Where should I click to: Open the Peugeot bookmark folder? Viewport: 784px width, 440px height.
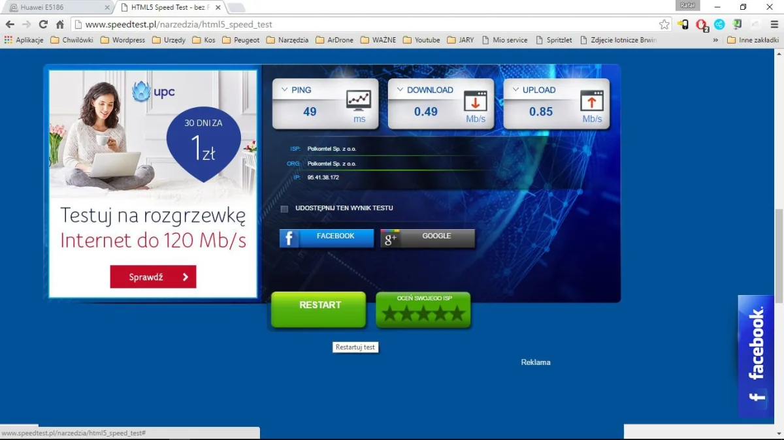click(241, 40)
